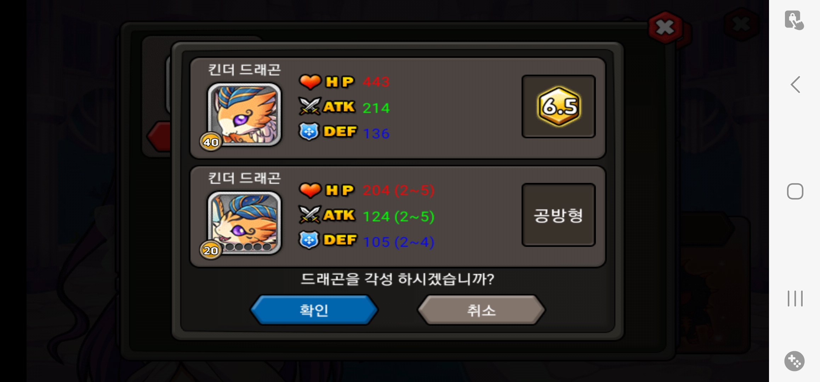Tap the blue shield DEF icon in the lower panel
820x382 pixels.
[x=309, y=240]
